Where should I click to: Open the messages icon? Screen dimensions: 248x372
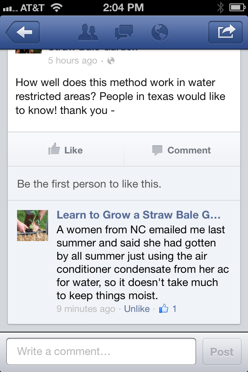click(124, 33)
